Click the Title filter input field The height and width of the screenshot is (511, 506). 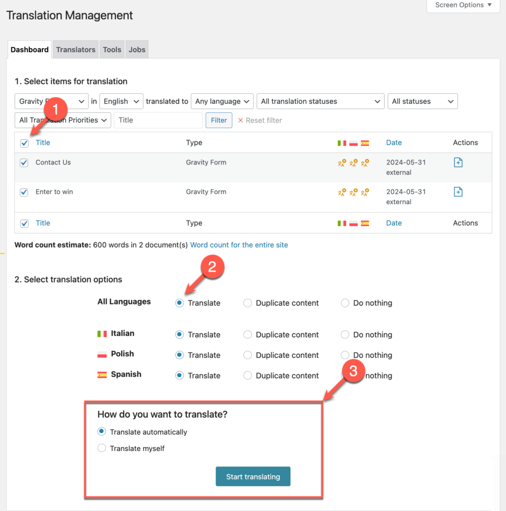158,120
